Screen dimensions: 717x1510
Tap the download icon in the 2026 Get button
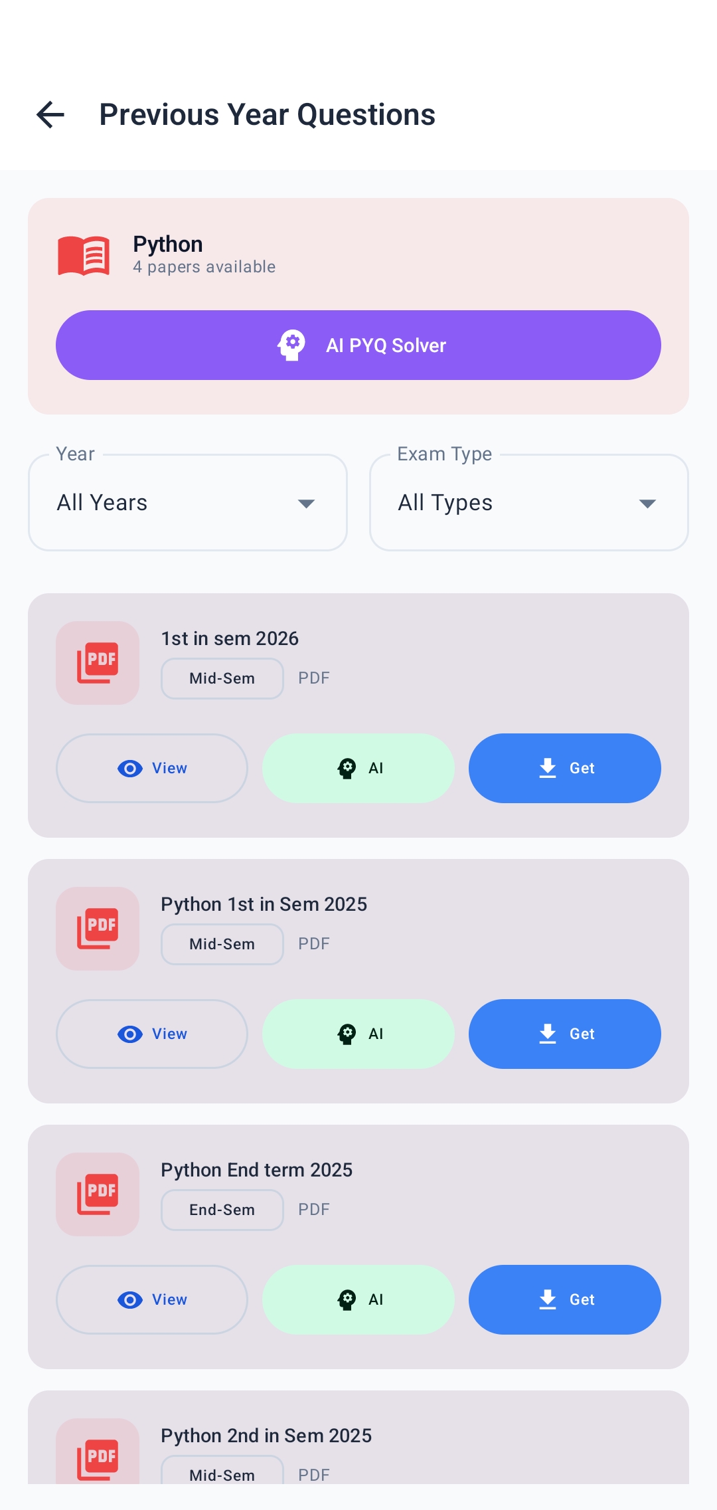point(546,768)
